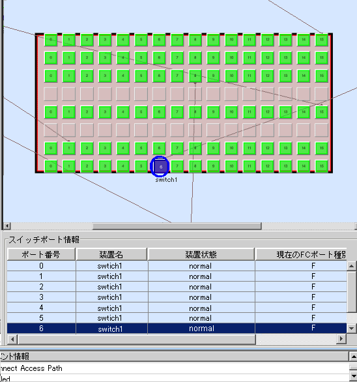Select table row for port number 0
The image size is (357, 382).
[x=177, y=266]
